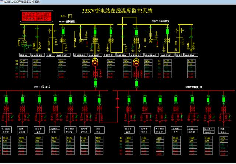This screenshot has height=164, width=236.
Task: Click the 35KV变电站在线温度监控系统 heading
Action: click(117, 11)
